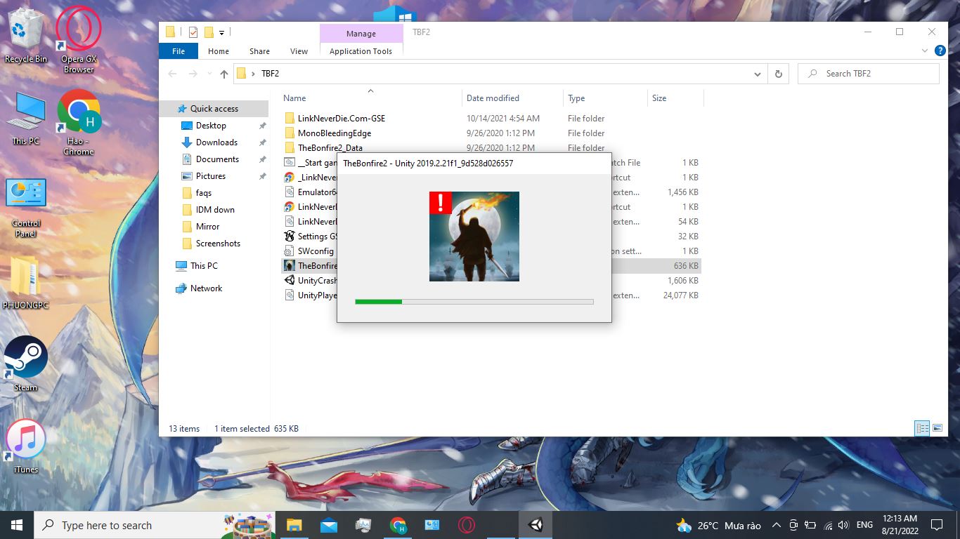Open the Steam desktop shortcut
This screenshot has width=960, height=539.
[x=26, y=358]
